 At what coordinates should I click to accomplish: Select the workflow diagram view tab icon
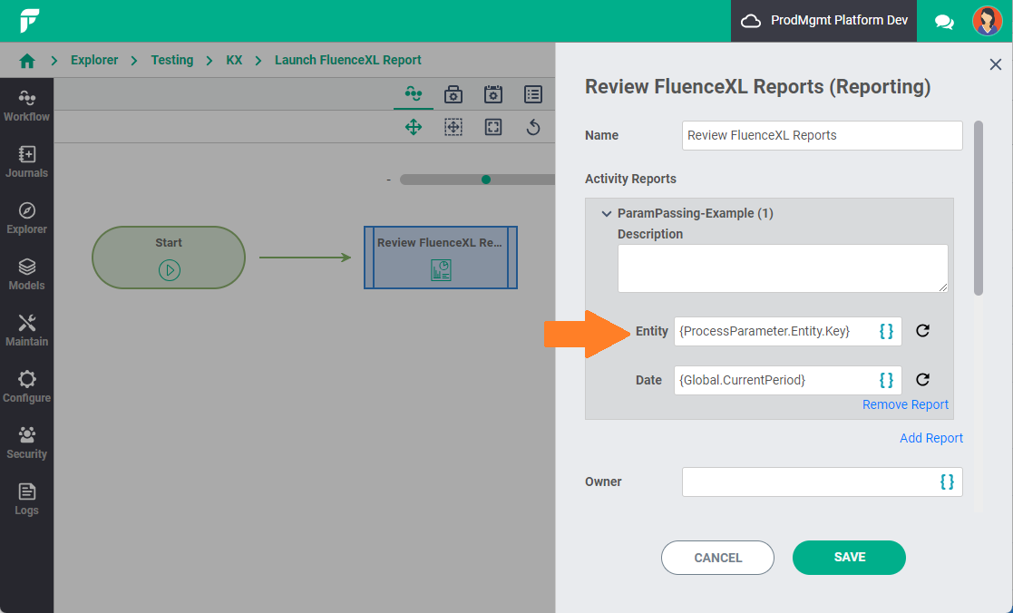[x=414, y=94]
